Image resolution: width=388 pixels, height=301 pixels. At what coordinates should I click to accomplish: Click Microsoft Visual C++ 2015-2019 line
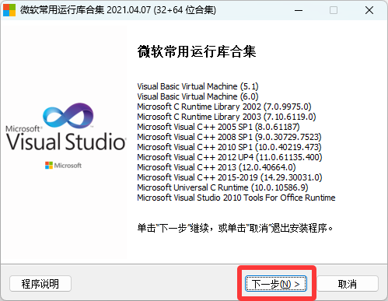[229, 177]
